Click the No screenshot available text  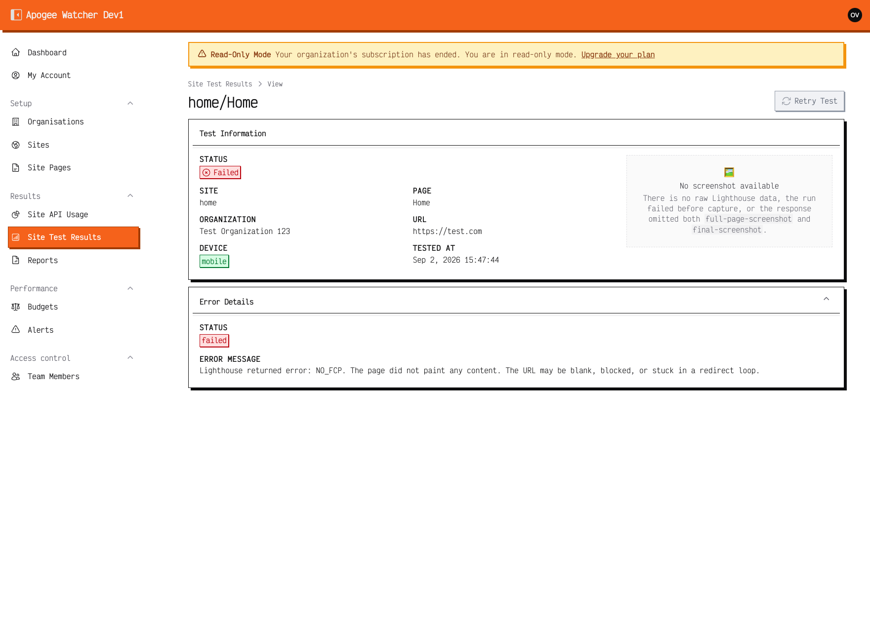click(x=729, y=186)
